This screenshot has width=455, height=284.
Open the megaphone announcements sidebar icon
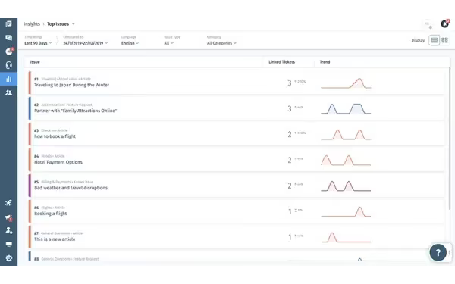pyautogui.click(x=8, y=217)
